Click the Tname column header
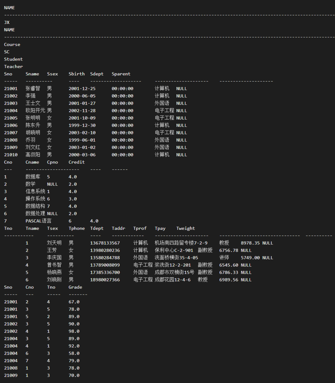Image resolution: width=335 pixels, height=383 pixels. tap(32, 228)
